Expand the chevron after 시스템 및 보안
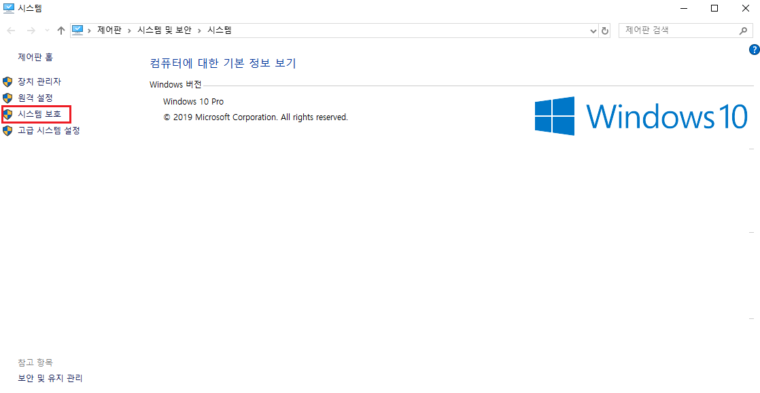 point(198,31)
